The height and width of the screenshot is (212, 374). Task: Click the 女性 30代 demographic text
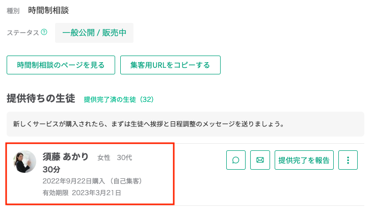(115, 157)
